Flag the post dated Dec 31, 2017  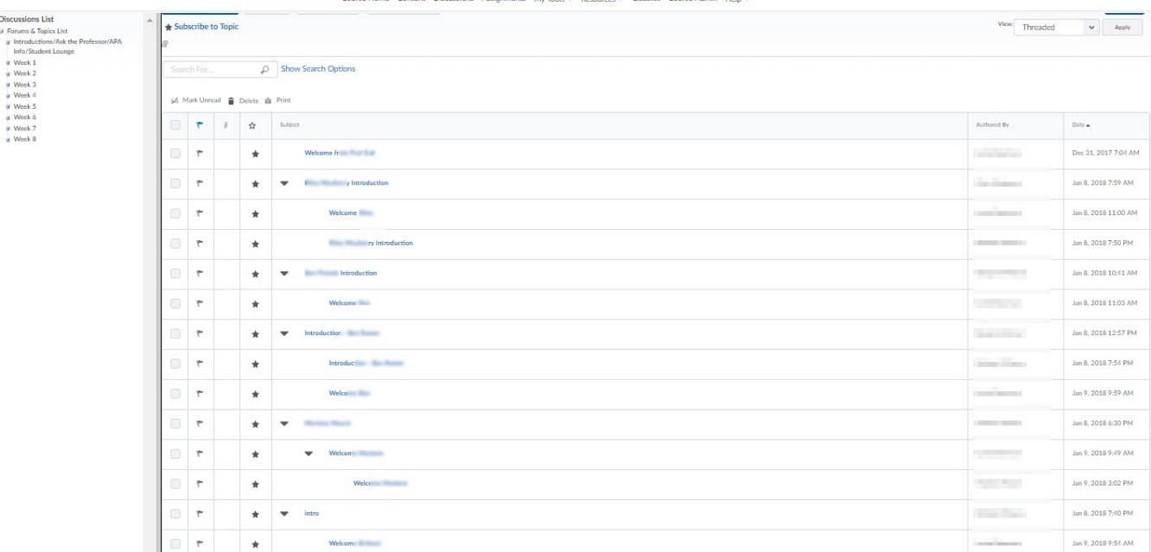200,154
